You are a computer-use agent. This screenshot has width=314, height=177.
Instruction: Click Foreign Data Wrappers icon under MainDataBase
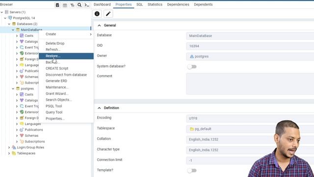[22, 59]
